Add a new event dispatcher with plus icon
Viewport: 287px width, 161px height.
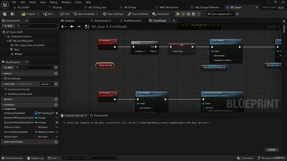tap(56, 142)
